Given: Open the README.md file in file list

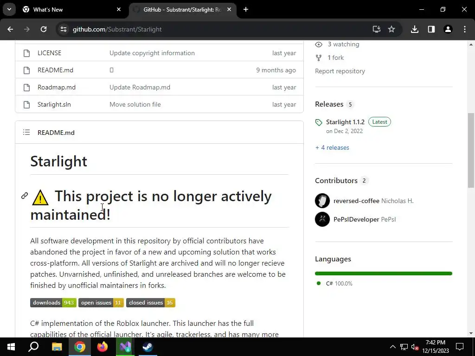Looking at the screenshot, I should [56, 70].
